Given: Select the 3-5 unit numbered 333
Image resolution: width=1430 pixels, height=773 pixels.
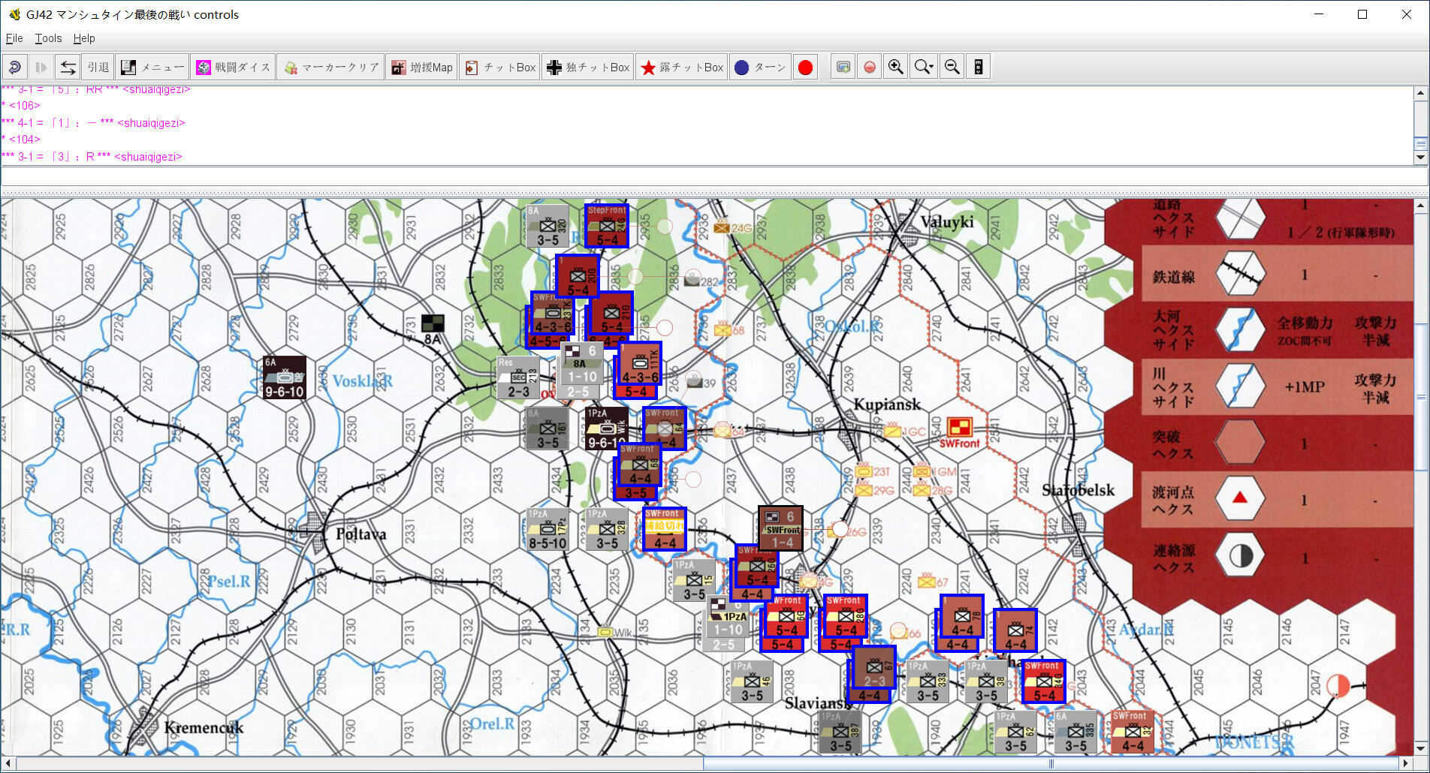Looking at the screenshot, I should (928, 681).
